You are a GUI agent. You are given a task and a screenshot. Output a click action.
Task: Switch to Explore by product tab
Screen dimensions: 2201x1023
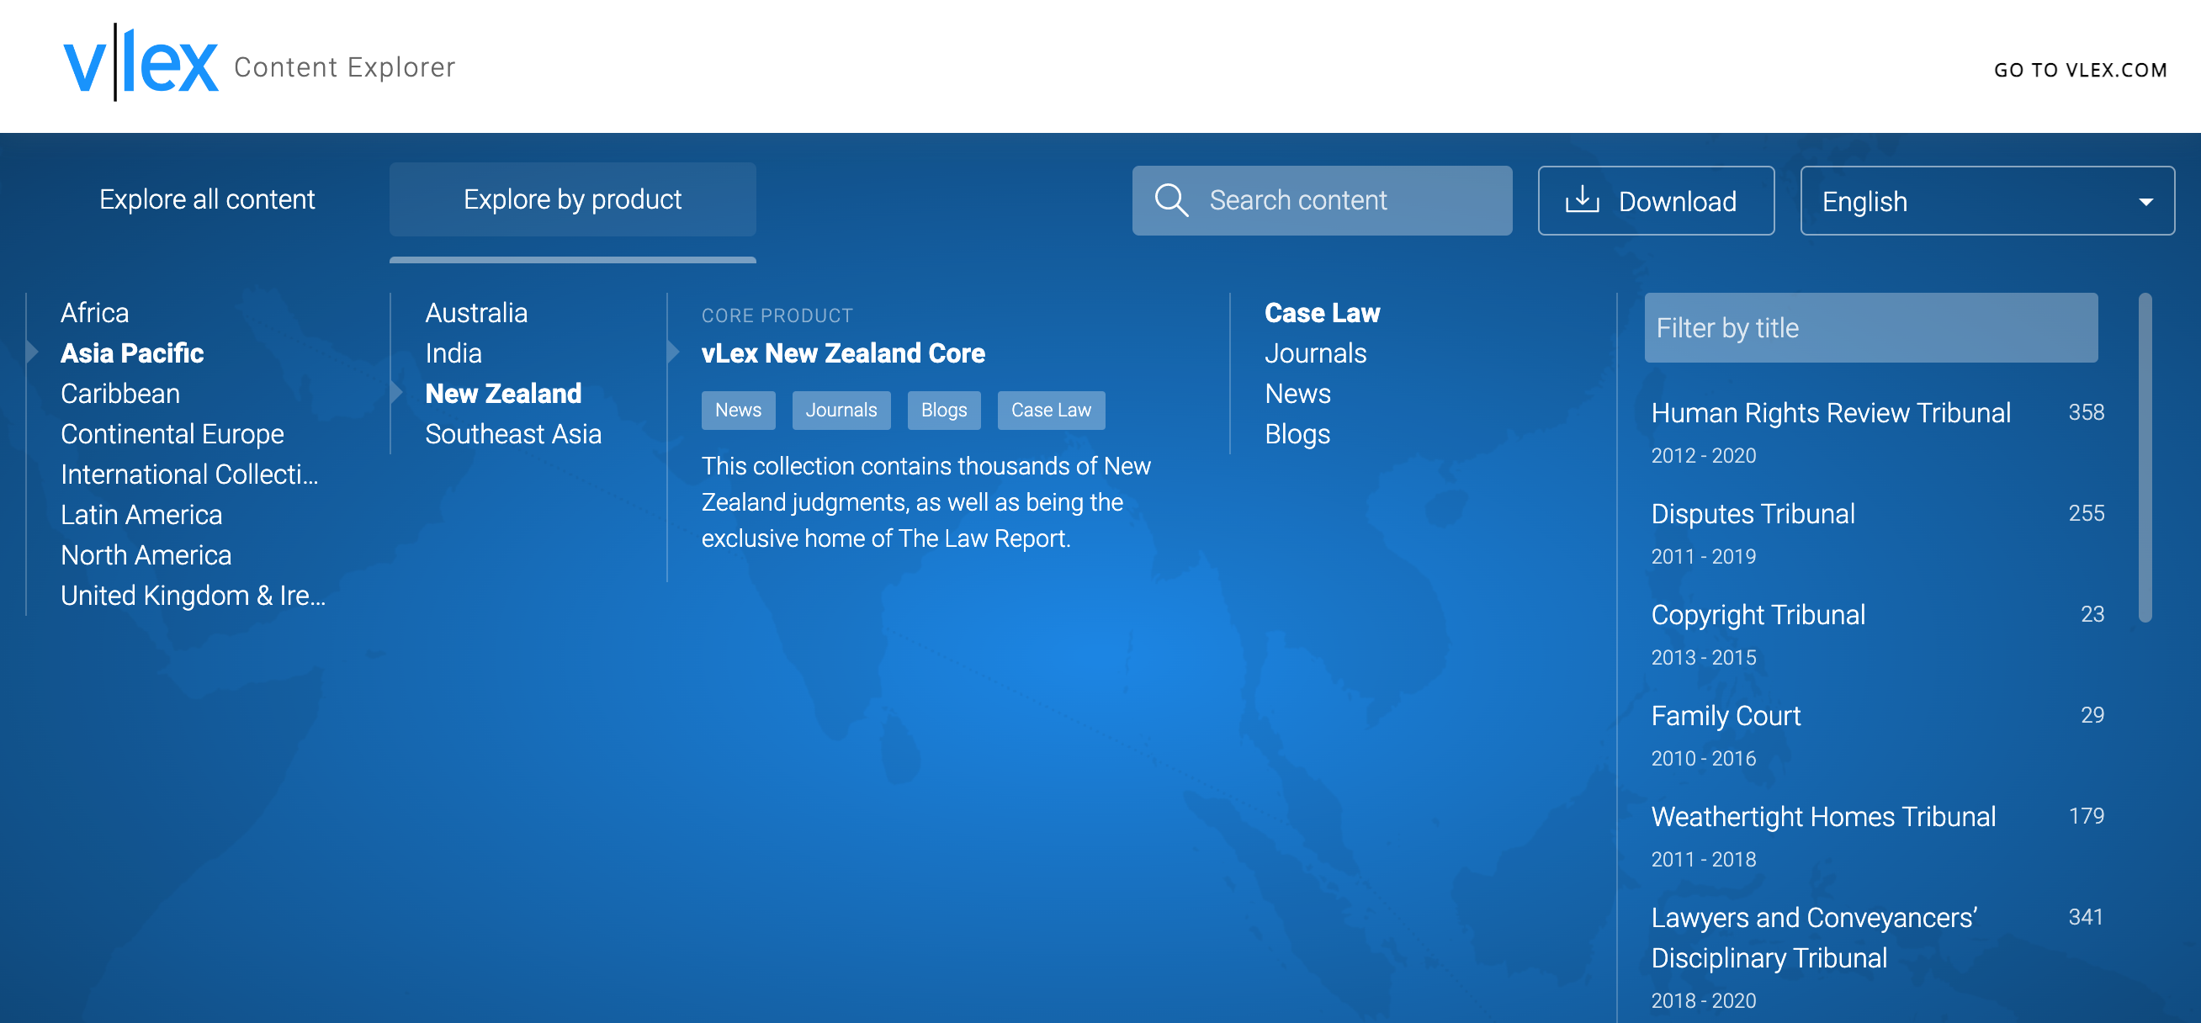(x=572, y=199)
